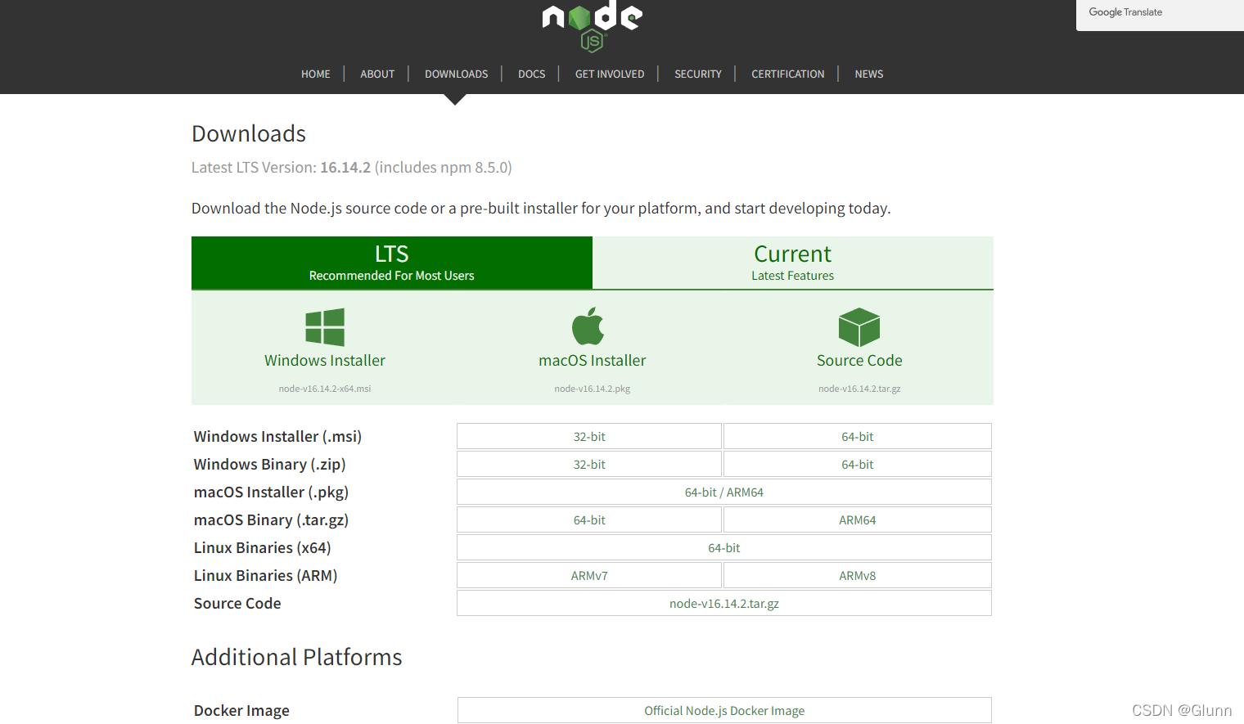Click Windows Binary (.zip) row label

pos(269,465)
